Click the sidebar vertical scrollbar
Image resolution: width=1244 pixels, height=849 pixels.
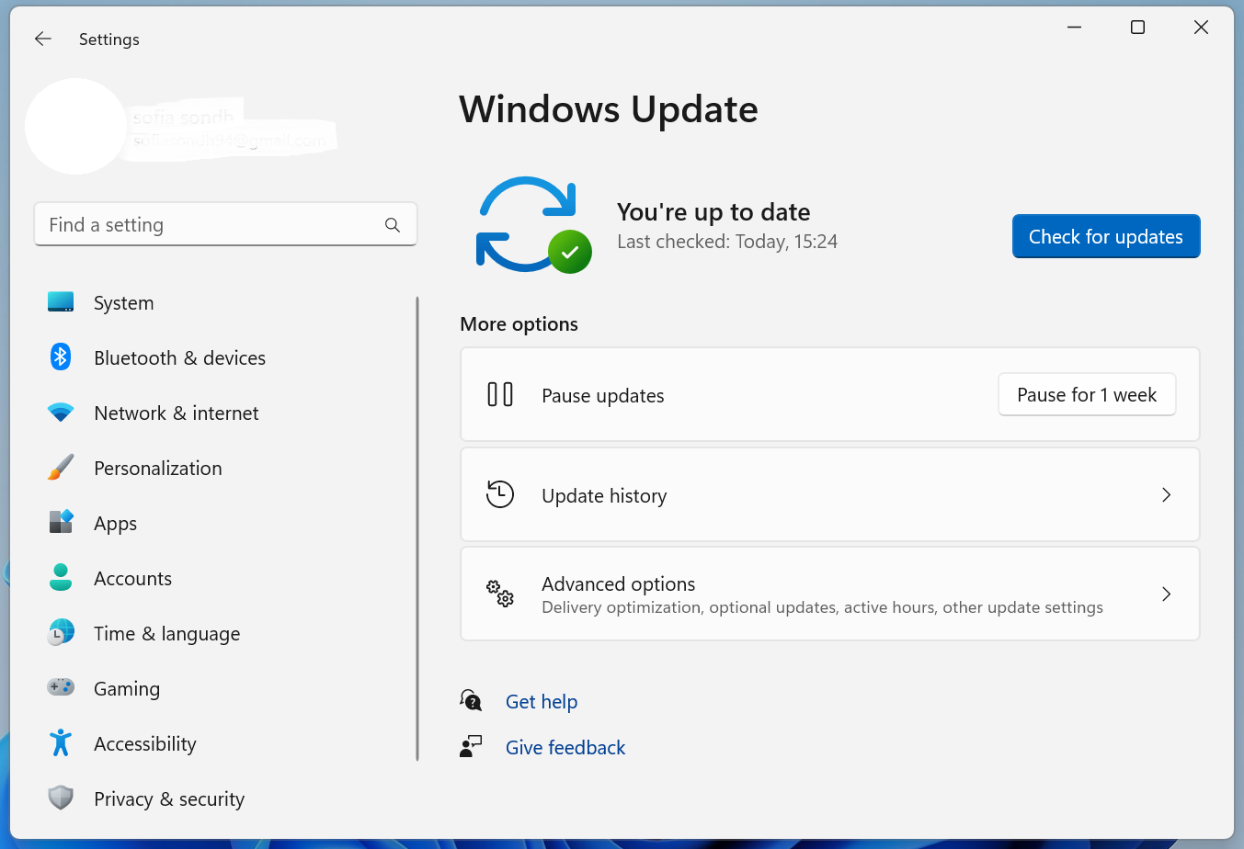point(417,528)
